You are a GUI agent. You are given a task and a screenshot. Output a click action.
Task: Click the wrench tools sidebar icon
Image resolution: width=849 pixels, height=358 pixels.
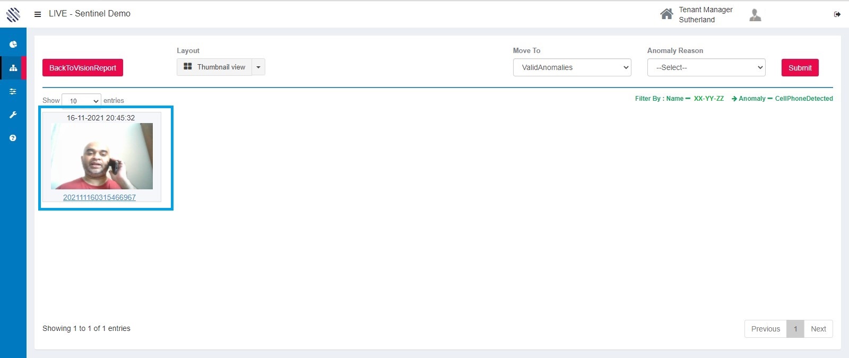click(13, 115)
